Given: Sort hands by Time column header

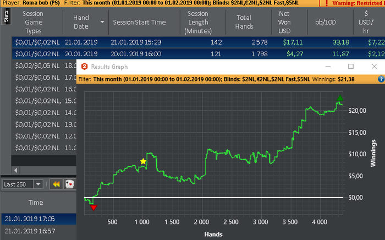Looking at the screenshot, I should pyautogui.click(x=36, y=203).
